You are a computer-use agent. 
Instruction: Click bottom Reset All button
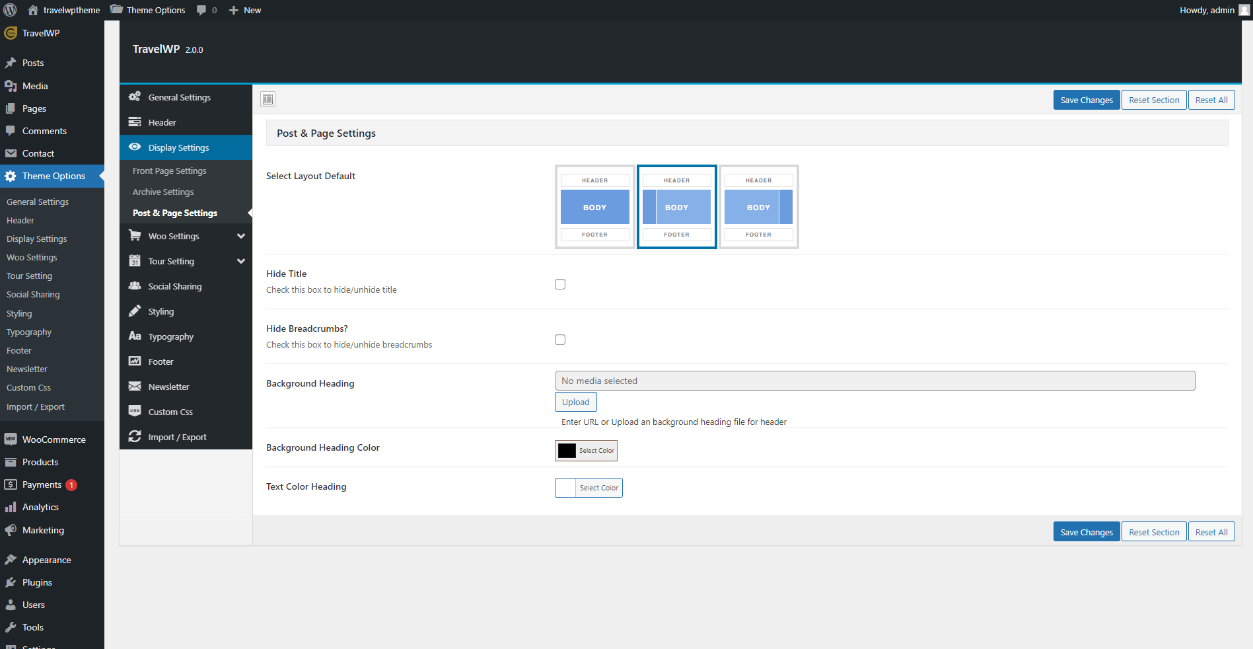coord(1211,532)
